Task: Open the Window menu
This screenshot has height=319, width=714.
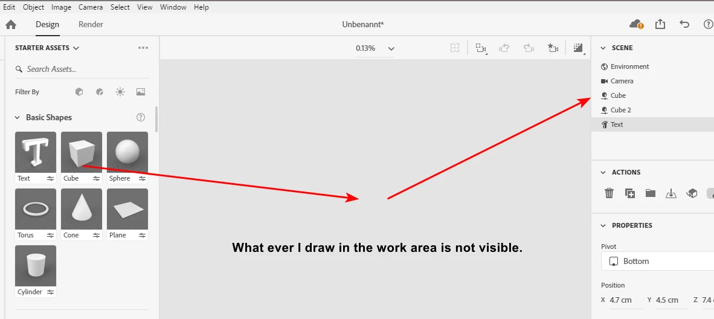Action: [x=173, y=7]
